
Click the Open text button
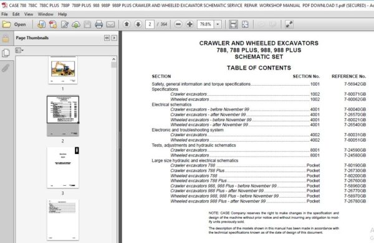click(x=20, y=24)
